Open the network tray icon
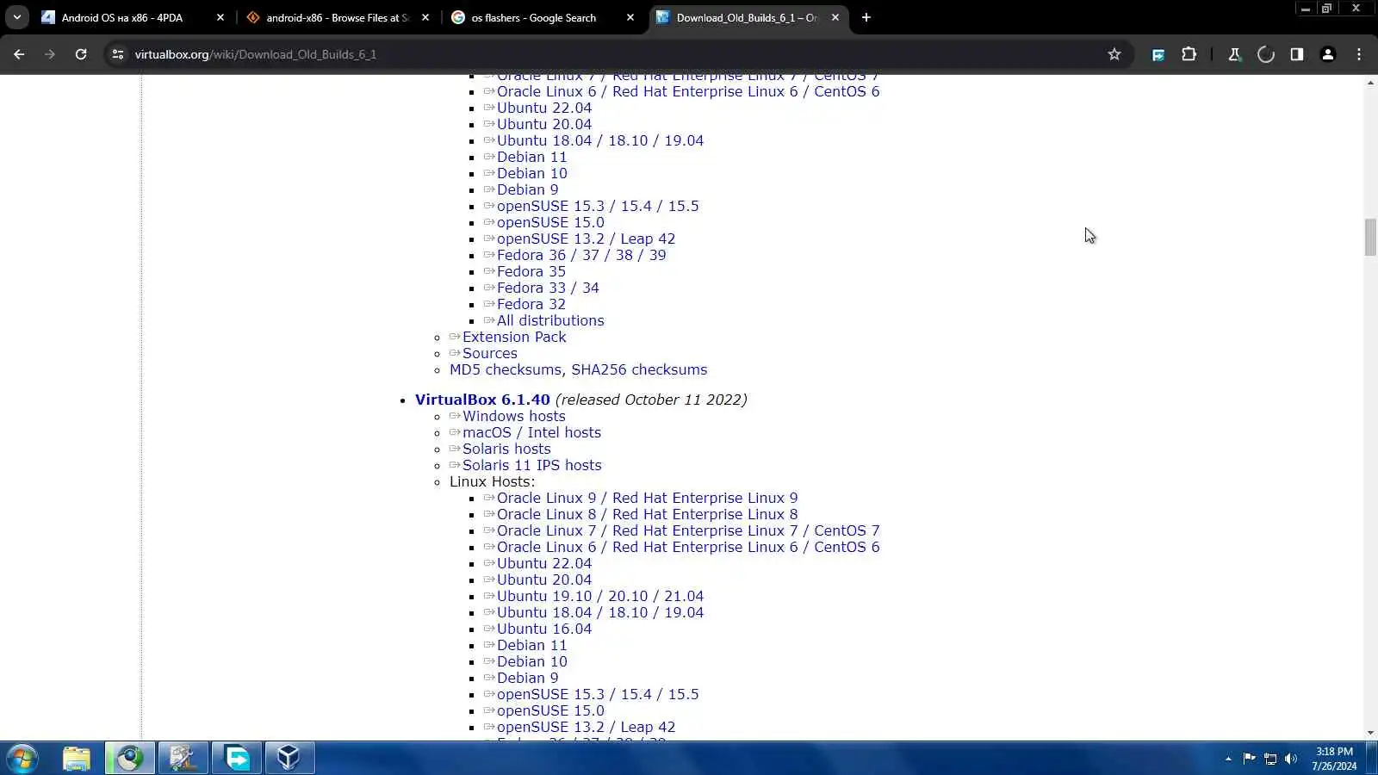1378x775 pixels. point(1269,759)
